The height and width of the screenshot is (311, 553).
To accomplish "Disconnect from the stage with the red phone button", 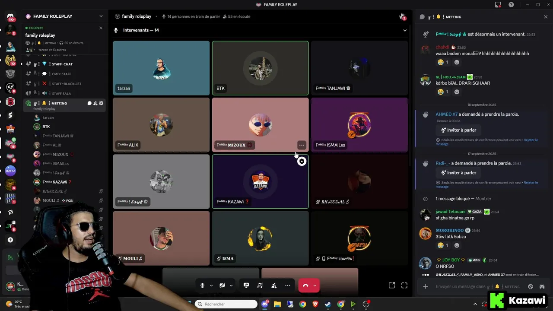I will tap(305, 286).
